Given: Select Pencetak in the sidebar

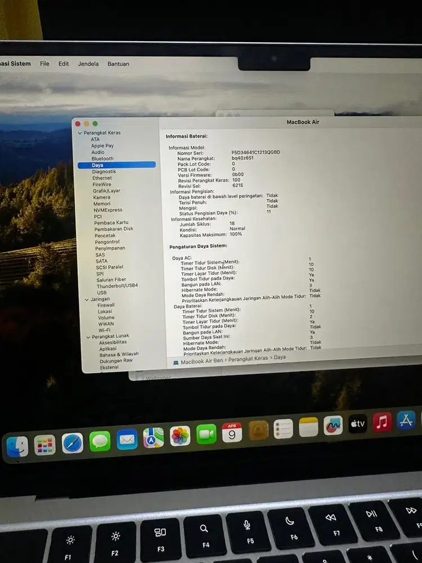Looking at the screenshot, I should click(x=105, y=235).
